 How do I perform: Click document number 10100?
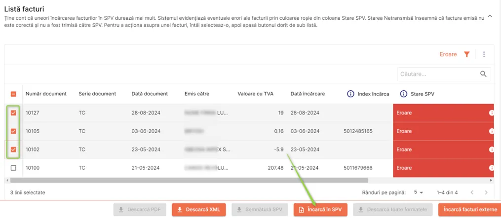tap(32, 168)
